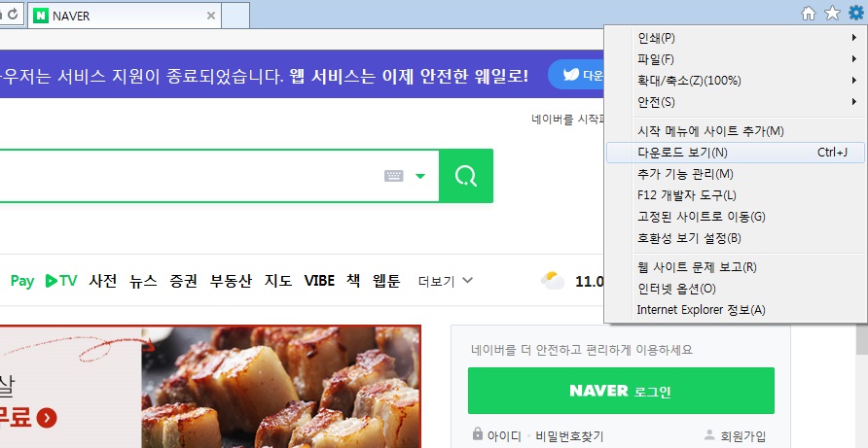
Task: Click the weather cloud icon
Action: [x=553, y=281]
